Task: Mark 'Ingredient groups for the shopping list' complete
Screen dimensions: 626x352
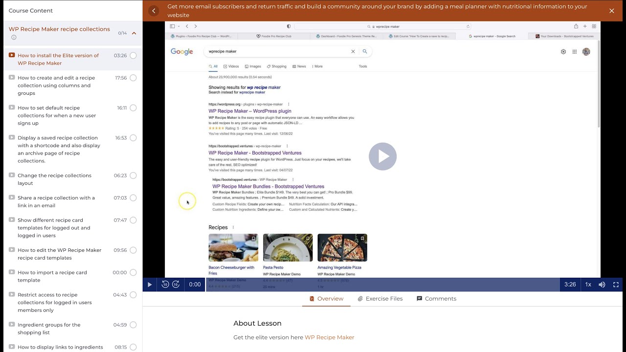Action: [133, 325]
